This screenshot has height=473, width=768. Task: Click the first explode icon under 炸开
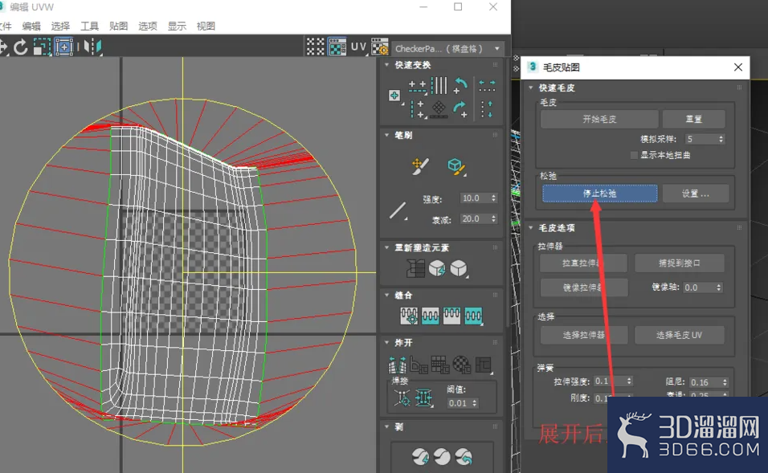coord(397,365)
